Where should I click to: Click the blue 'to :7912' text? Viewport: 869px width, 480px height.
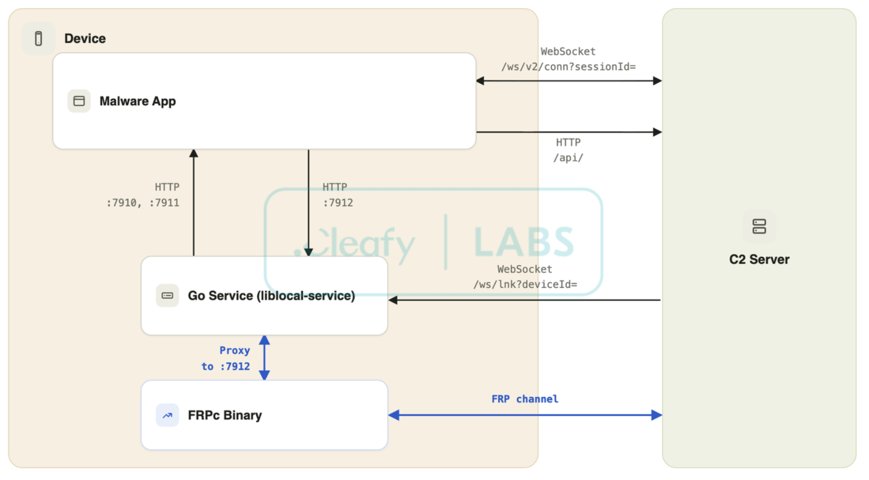pyautogui.click(x=225, y=366)
